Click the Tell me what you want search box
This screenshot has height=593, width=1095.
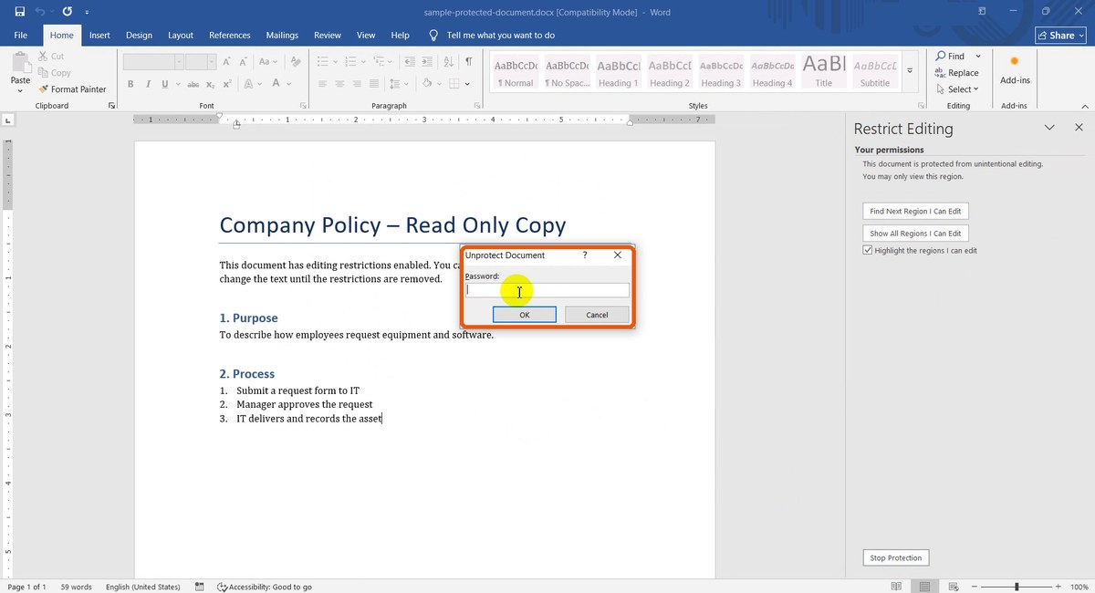pos(500,36)
